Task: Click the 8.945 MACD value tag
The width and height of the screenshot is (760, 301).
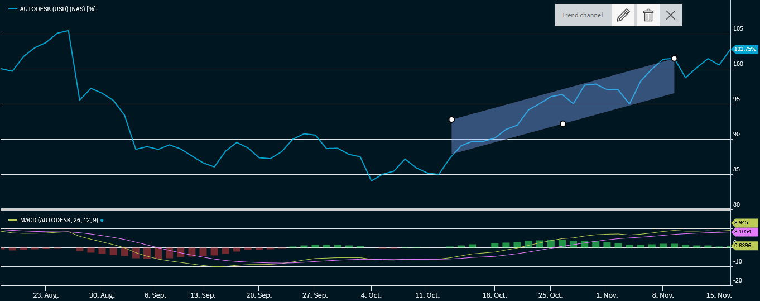Action: click(744, 223)
